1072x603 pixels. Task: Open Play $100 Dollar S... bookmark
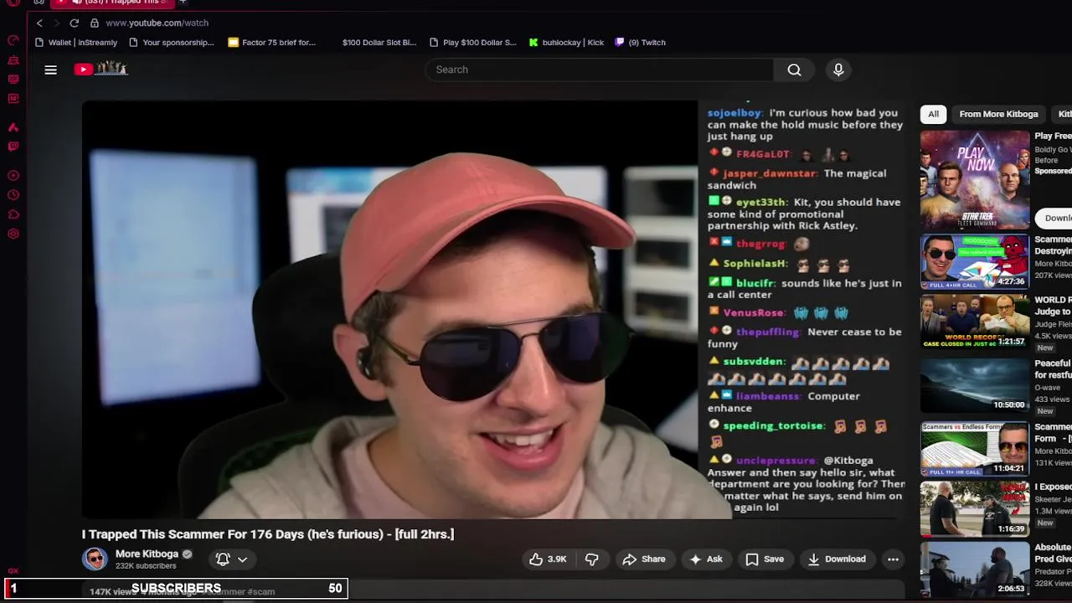(x=472, y=42)
